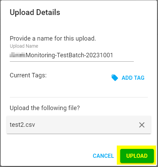Cancel the upload dialog
This screenshot has height=167, width=158.
(103, 156)
